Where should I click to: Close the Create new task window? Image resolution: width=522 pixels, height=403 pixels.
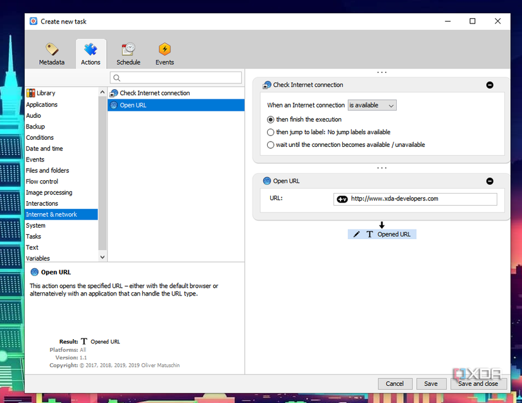[498, 22]
